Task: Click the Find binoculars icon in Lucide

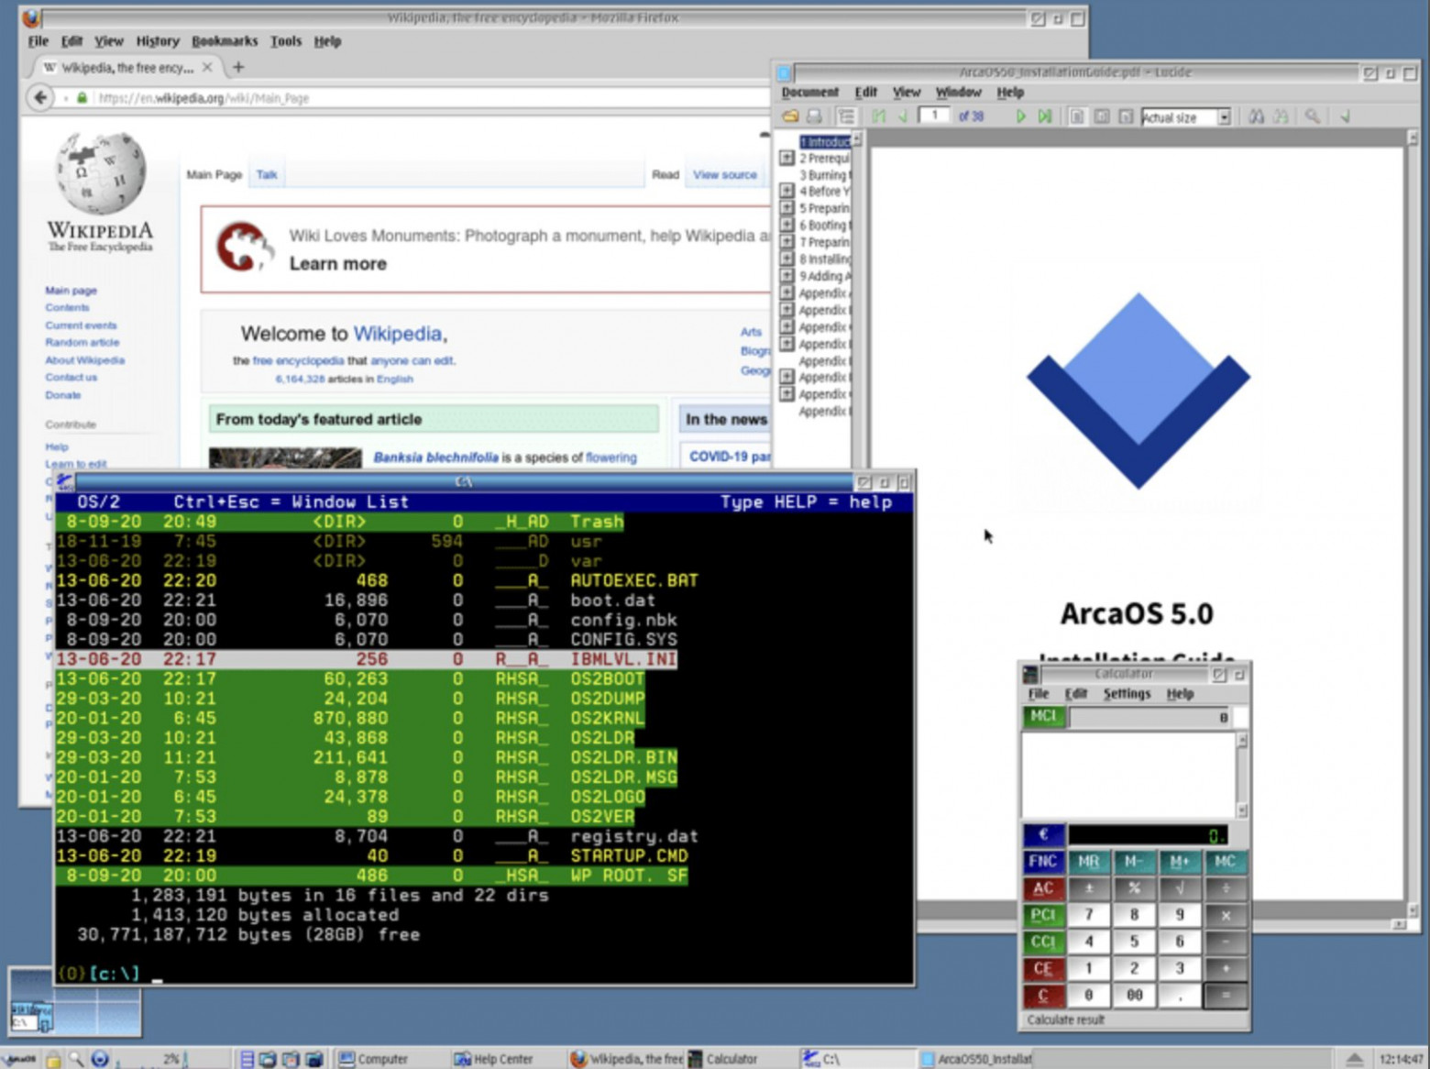Action: coord(1256,116)
